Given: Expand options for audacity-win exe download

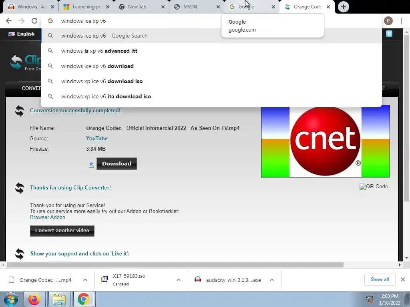Looking at the screenshot, I should 272,280.
